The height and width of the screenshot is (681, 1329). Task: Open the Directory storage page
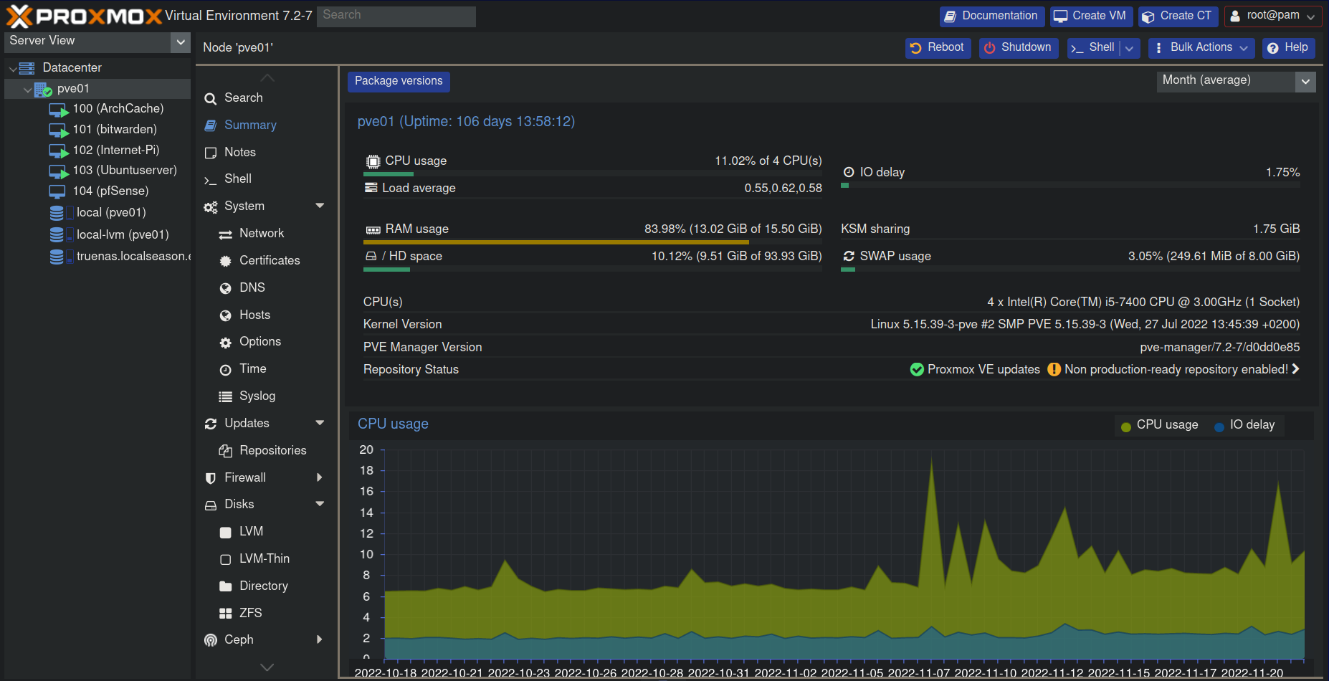[264, 586]
